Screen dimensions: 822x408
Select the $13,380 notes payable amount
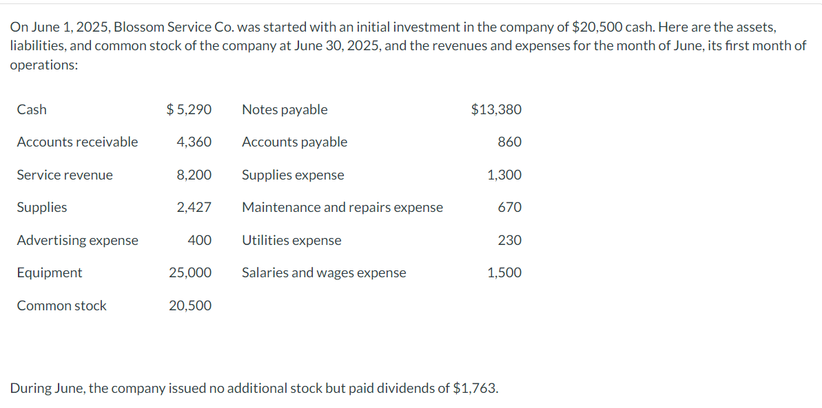click(496, 109)
